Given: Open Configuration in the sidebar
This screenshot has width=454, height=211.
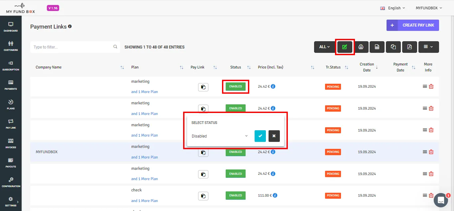Looking at the screenshot, I should (x=11, y=182).
